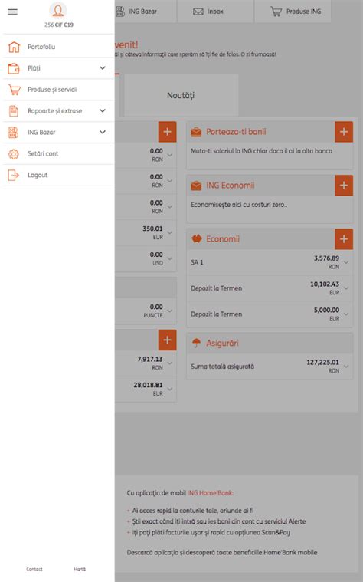This screenshot has width=363, height=582.
Task: Expand the 5,000.00 EUR deposit chevron
Action: click(346, 314)
